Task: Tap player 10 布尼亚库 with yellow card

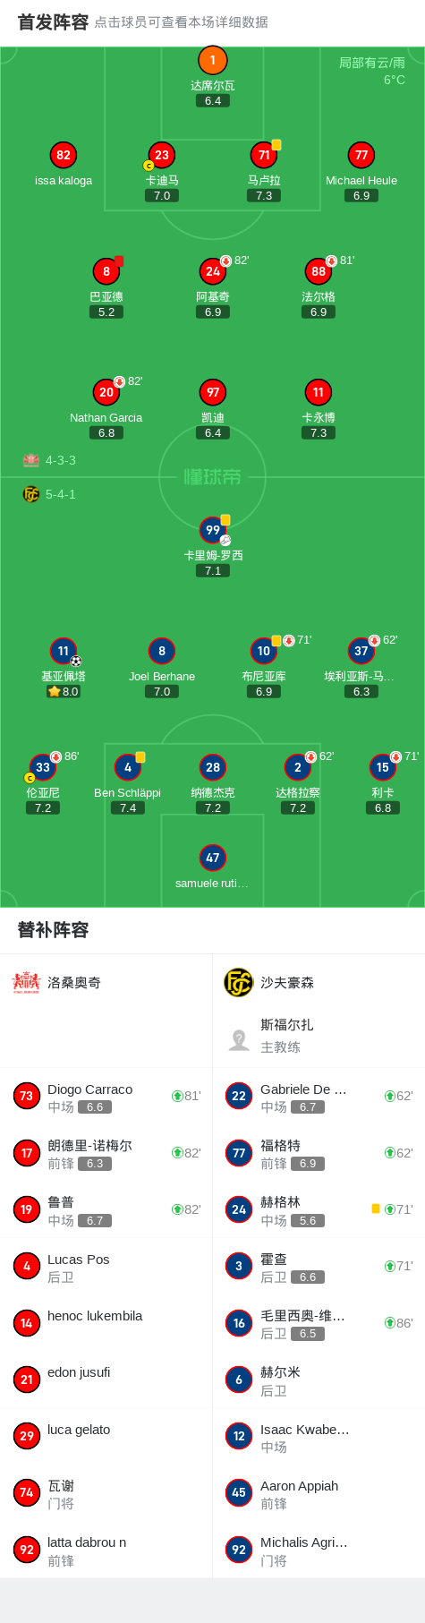Action: pos(264,651)
